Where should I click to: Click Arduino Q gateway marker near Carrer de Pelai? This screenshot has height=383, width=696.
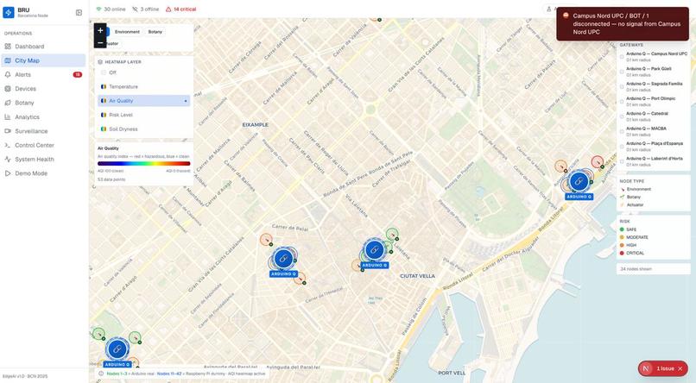283,258
